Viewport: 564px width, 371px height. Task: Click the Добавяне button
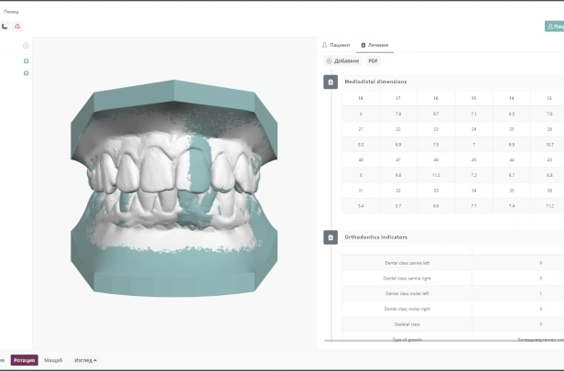pos(342,60)
